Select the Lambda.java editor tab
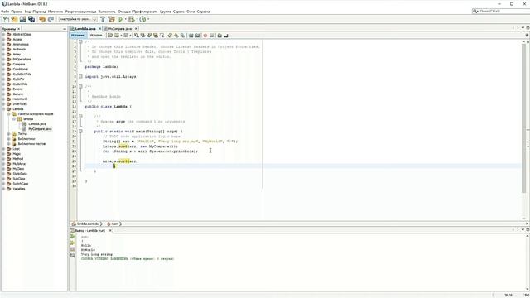The image size is (530, 298). point(85,29)
